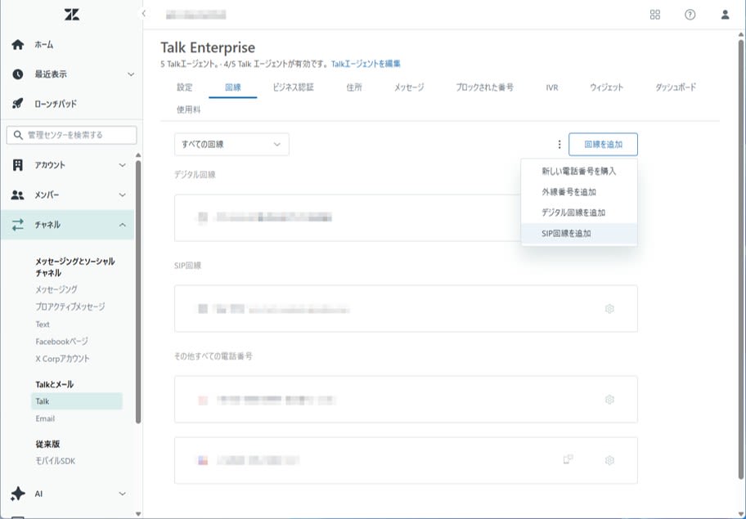746x519 pixels.
Task: Collapse the sidebar with the arrow button
Action: 144,14
